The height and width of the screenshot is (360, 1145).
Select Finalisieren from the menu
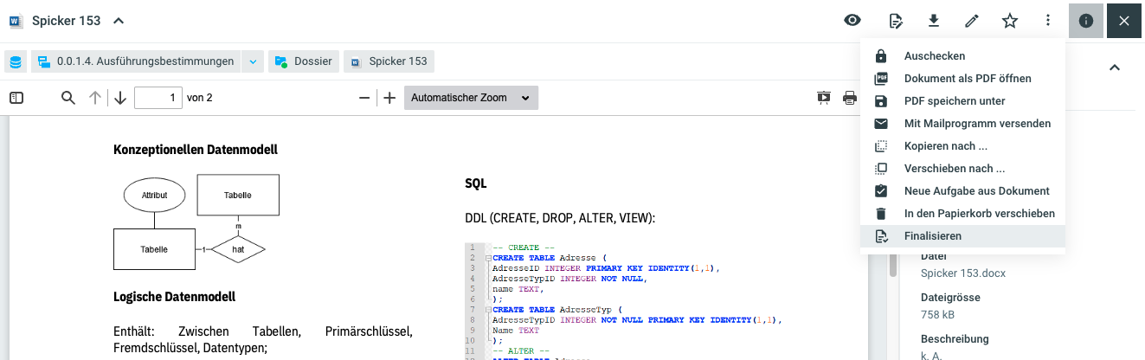[x=933, y=236]
